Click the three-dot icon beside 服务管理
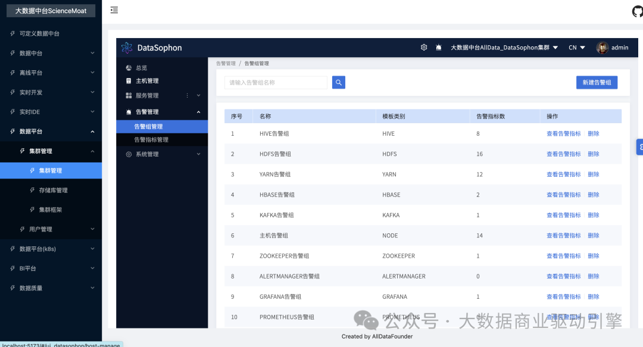Image resolution: width=643 pixels, height=347 pixels. [187, 95]
